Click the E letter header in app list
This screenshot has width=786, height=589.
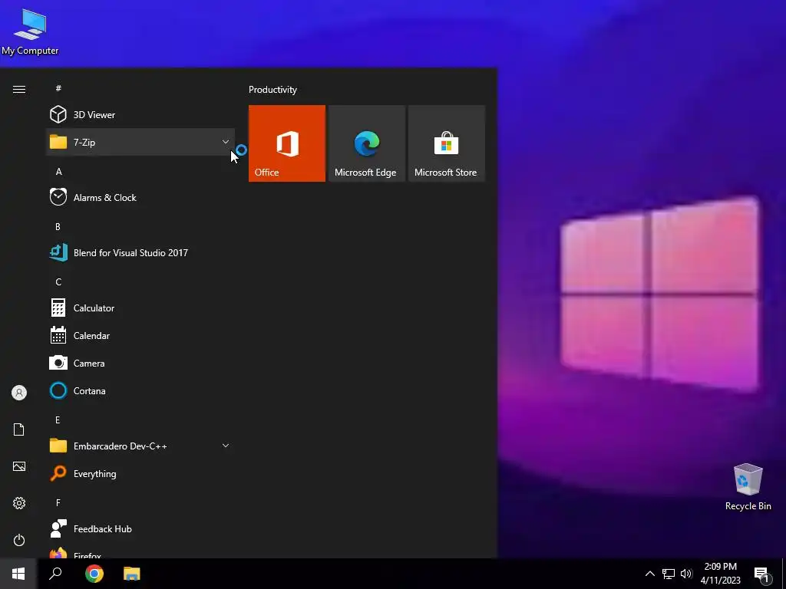[58, 420]
